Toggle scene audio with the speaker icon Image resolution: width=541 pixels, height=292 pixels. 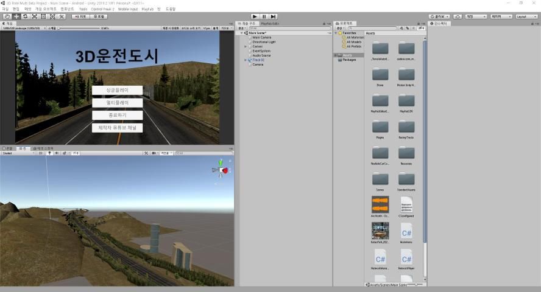pos(57,153)
